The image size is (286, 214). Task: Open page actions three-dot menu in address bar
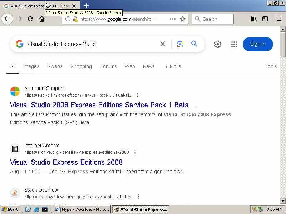tap(173, 19)
